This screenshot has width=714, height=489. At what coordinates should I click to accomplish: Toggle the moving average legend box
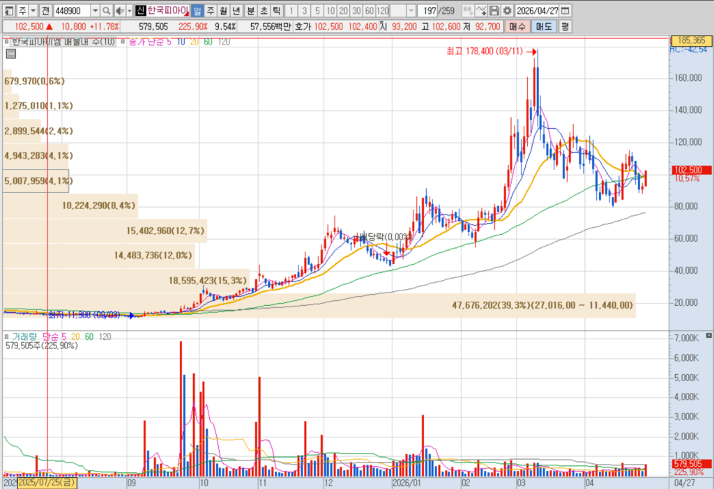point(121,42)
